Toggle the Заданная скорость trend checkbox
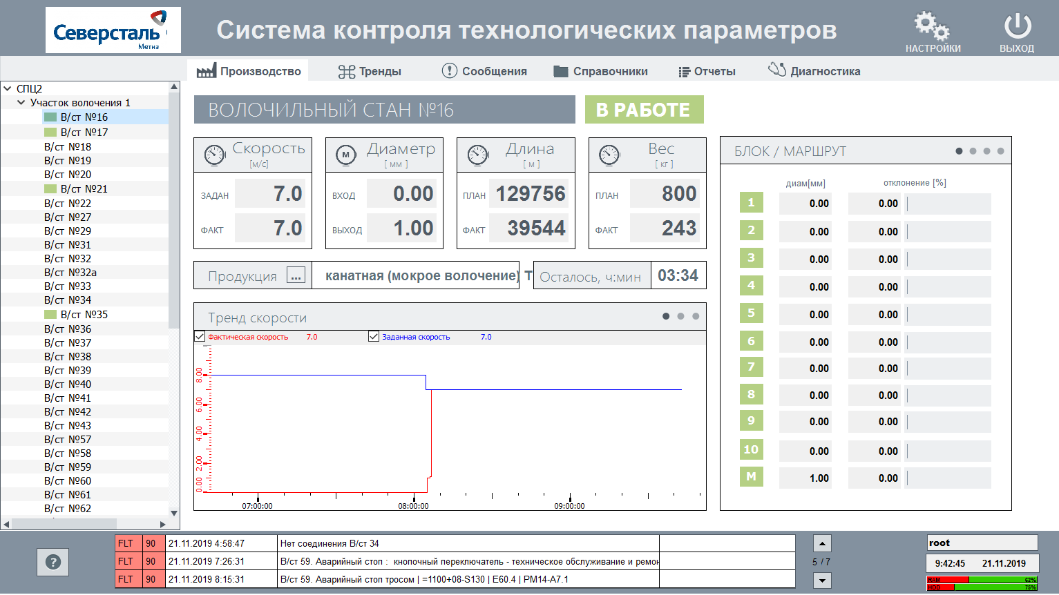The image size is (1059, 595). coord(374,337)
